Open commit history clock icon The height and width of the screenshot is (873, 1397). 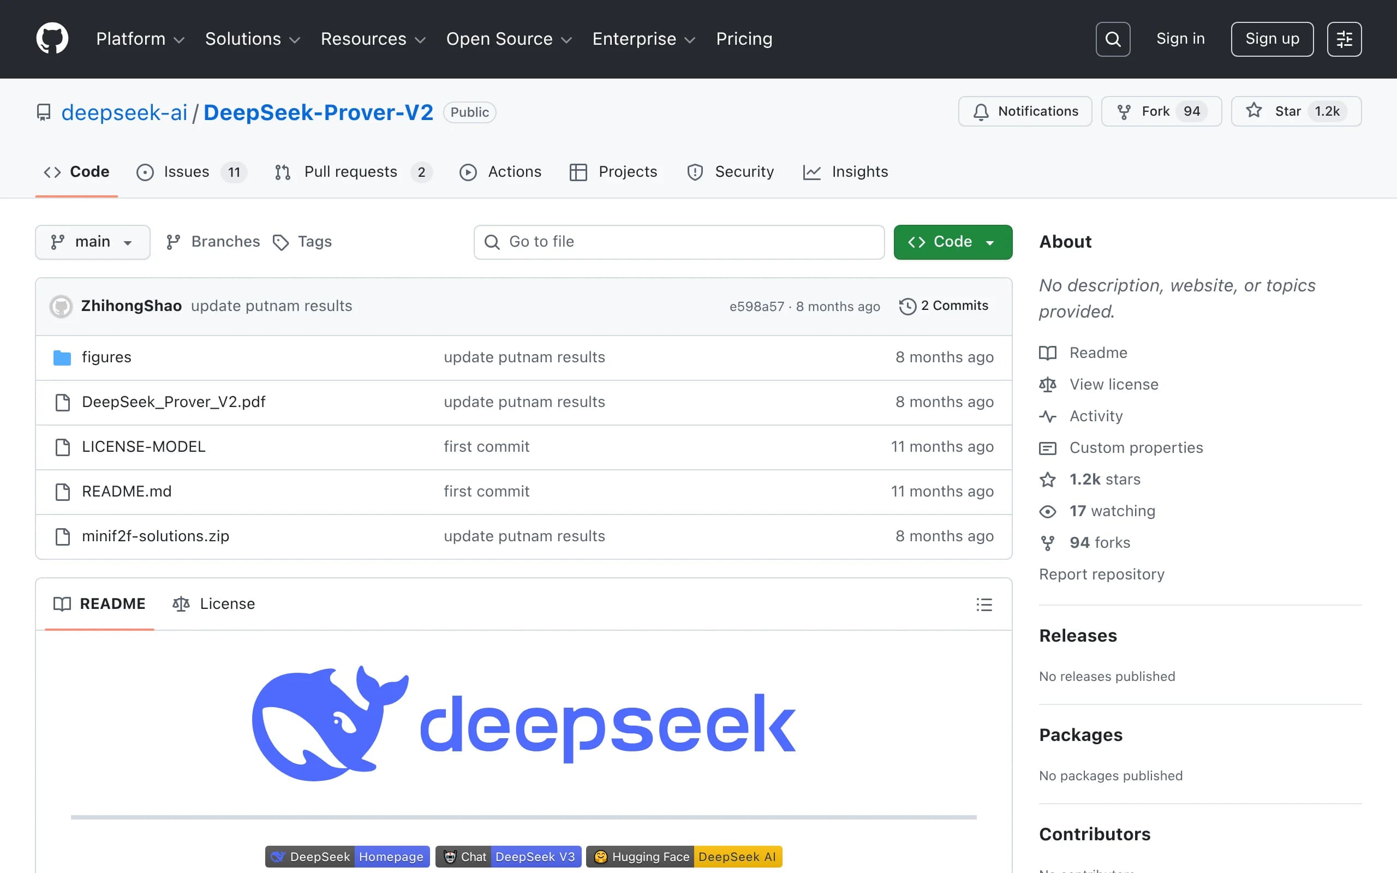coord(908,306)
